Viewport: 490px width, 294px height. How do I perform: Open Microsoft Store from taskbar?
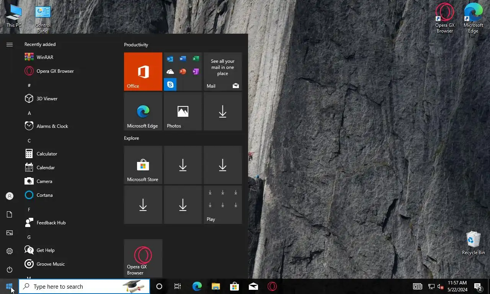point(234,286)
